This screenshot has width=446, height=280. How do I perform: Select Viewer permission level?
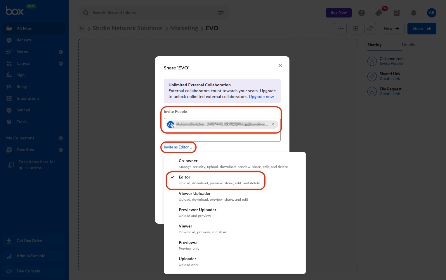pyautogui.click(x=235, y=229)
